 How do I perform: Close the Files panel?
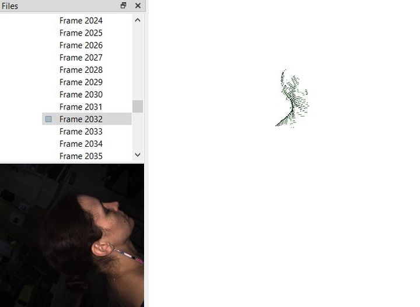[x=138, y=6]
